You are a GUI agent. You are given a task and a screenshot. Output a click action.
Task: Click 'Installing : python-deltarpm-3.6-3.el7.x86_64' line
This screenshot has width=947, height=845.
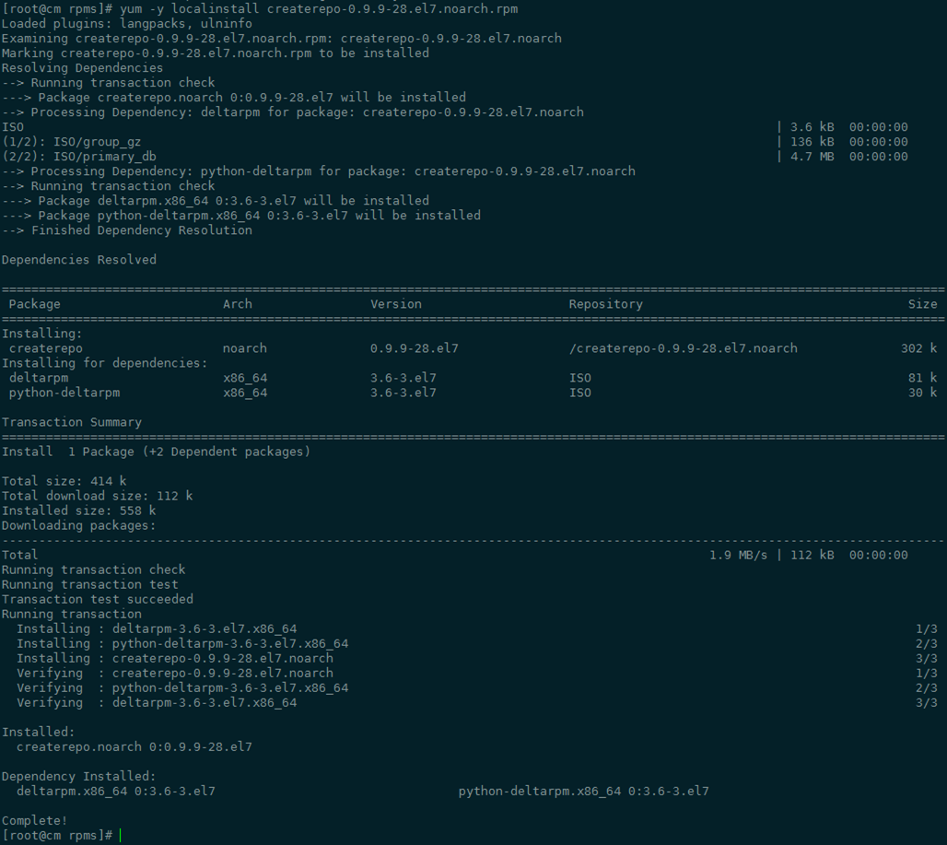click(182, 644)
